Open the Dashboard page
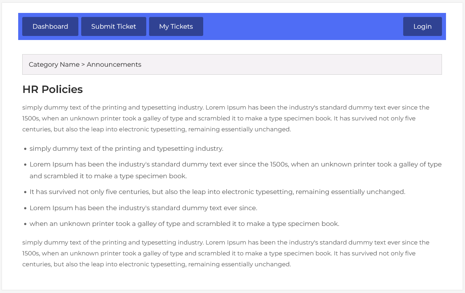 (x=50, y=27)
